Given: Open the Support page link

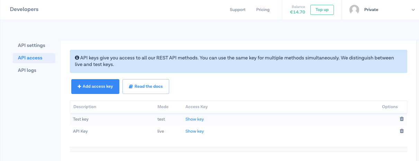Looking at the screenshot, I should (237, 10).
